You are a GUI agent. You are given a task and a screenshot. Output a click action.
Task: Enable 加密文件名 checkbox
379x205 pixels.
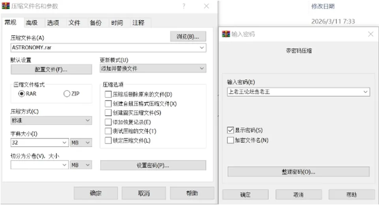[230, 140]
